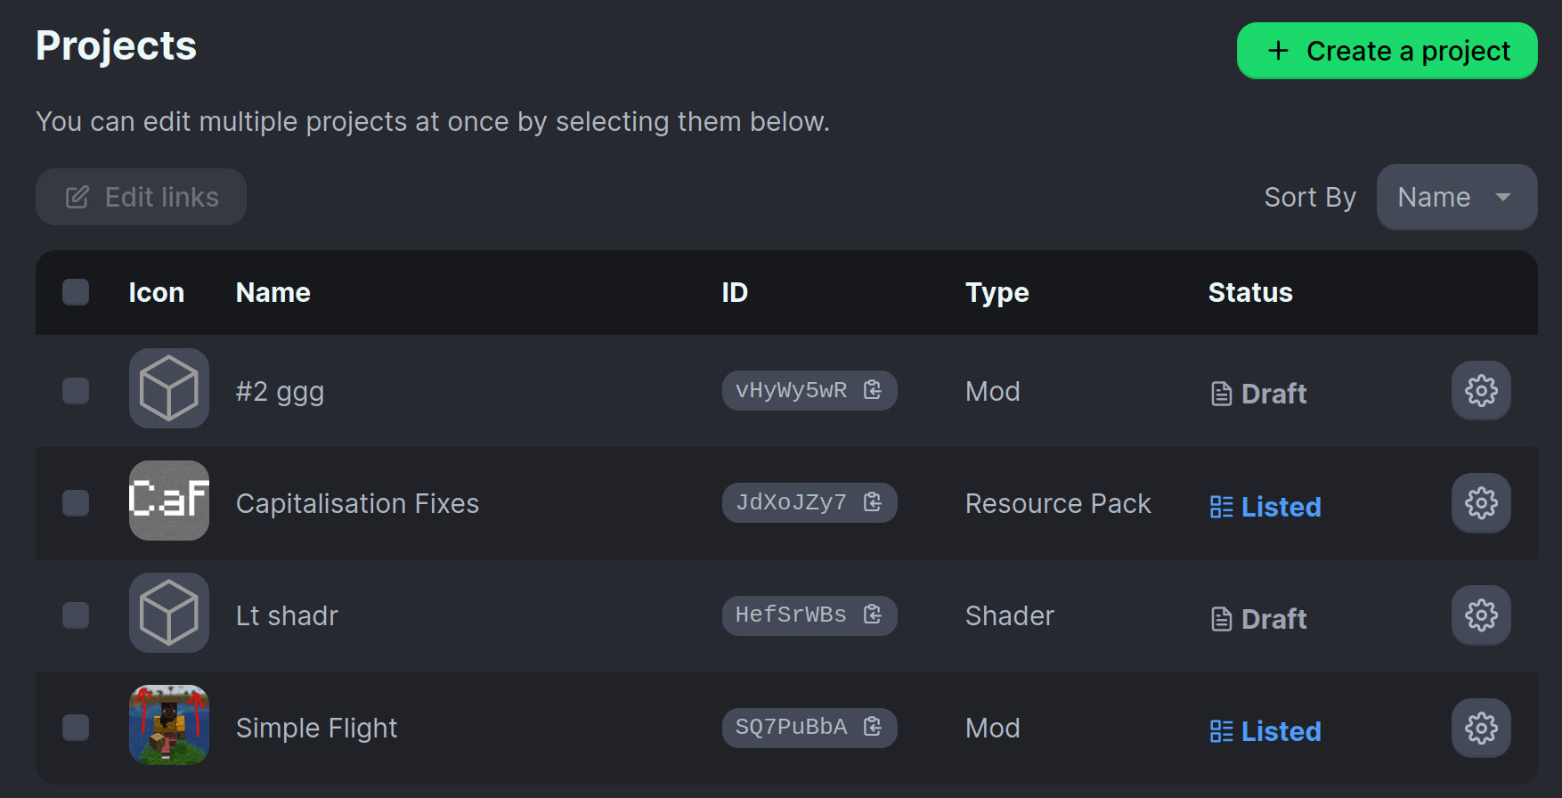This screenshot has height=798, width=1562.
Task: Click the green Create a project button
Action: click(x=1386, y=51)
